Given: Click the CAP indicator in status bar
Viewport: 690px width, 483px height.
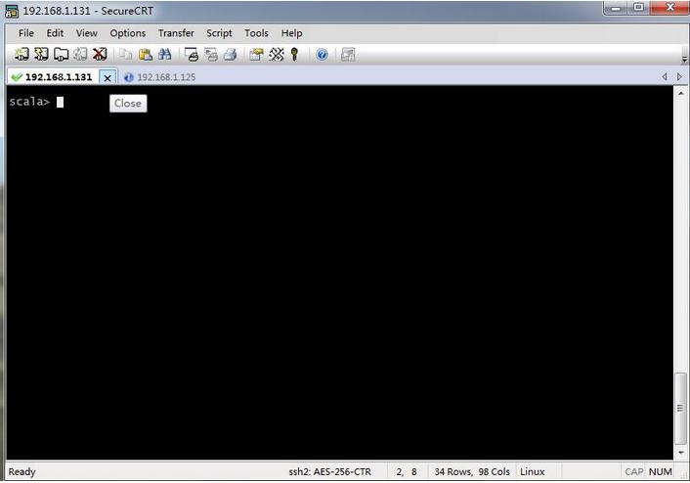Looking at the screenshot, I should pos(633,471).
